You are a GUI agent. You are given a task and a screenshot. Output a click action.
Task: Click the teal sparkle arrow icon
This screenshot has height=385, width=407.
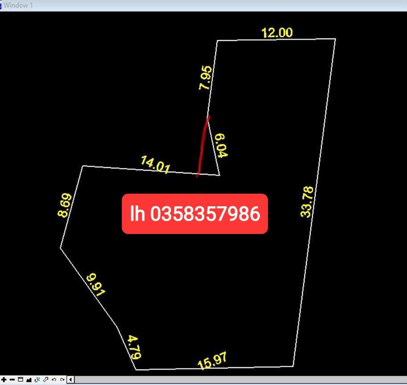pyautogui.click(x=37, y=380)
